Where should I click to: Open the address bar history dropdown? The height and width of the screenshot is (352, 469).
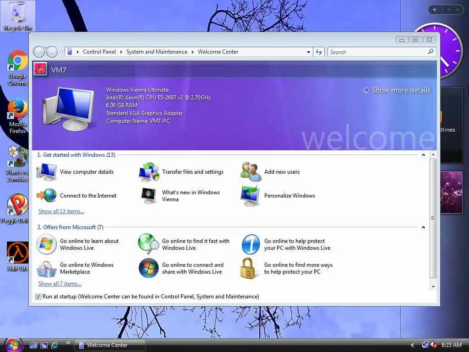pos(308,52)
